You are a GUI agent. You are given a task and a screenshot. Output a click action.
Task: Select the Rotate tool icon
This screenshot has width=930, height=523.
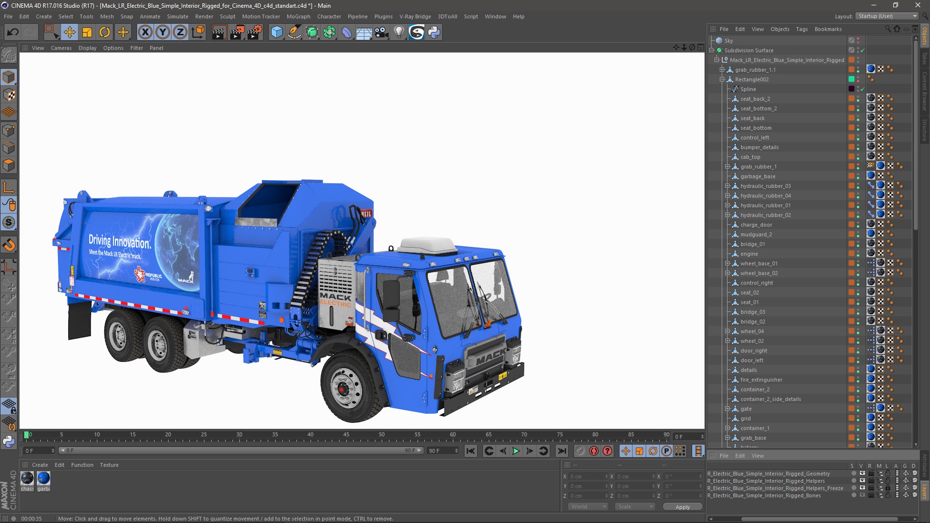(105, 32)
